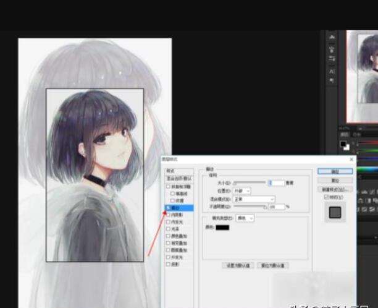The height and width of the screenshot is (308, 378).
Task: Open the Paragraph panel icon
Action: pos(332,80)
